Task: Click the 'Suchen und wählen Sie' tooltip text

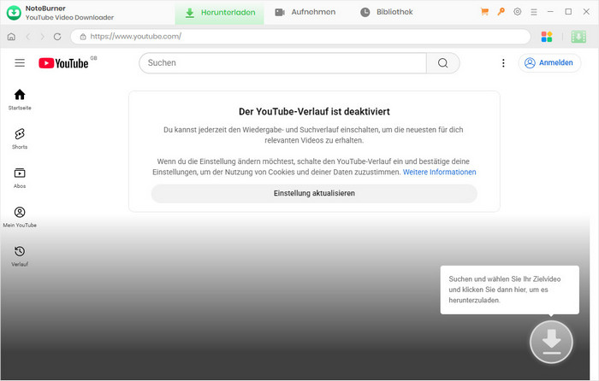Action: point(505,290)
